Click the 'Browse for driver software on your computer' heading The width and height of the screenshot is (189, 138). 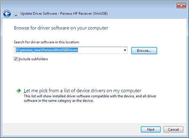61,28
